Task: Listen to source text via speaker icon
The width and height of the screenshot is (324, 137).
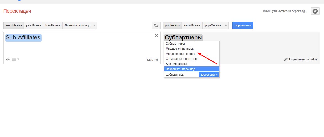Action: tap(8, 60)
